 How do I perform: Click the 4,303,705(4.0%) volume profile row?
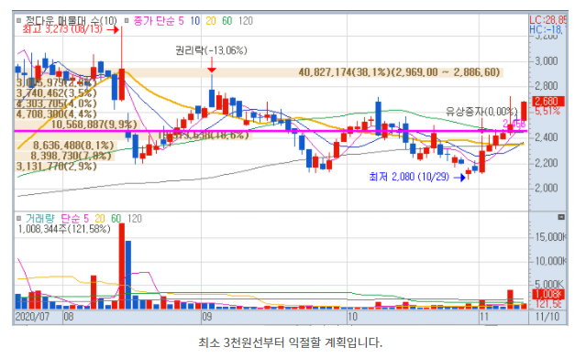click(57, 103)
